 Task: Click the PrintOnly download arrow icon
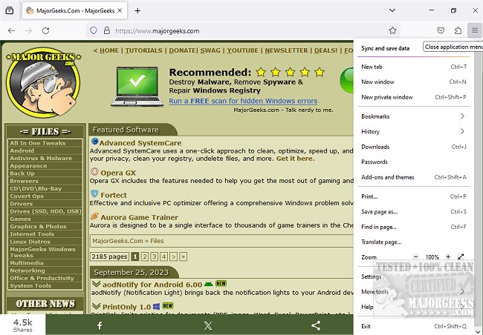(x=96, y=306)
